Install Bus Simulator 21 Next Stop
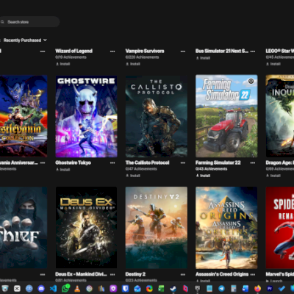Image resolution: width=294 pixels, height=294 pixels. [203, 58]
